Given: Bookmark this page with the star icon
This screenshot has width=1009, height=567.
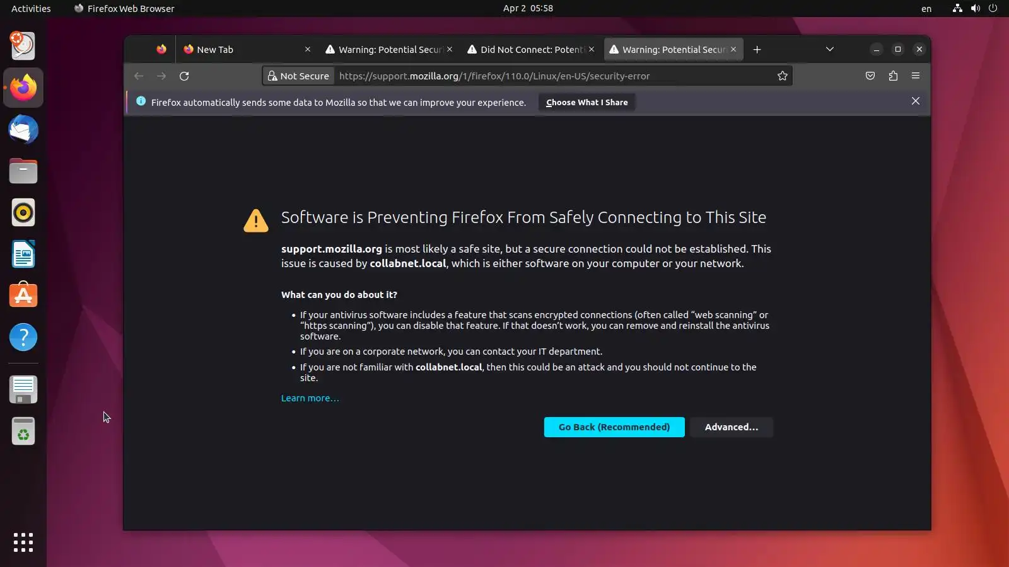Looking at the screenshot, I should pos(783,76).
